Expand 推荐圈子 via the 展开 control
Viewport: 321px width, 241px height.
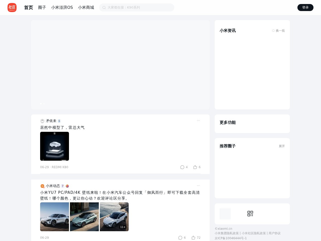(x=282, y=146)
